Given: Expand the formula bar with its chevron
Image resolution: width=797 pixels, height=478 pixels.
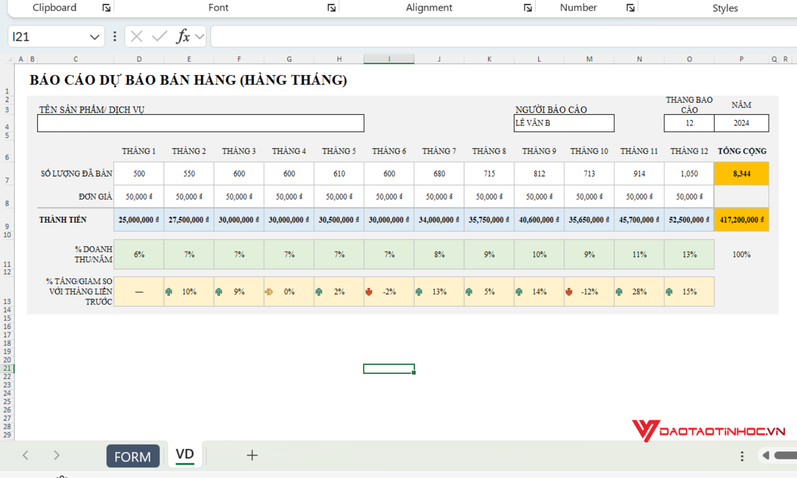Looking at the screenshot, I should point(199,36).
